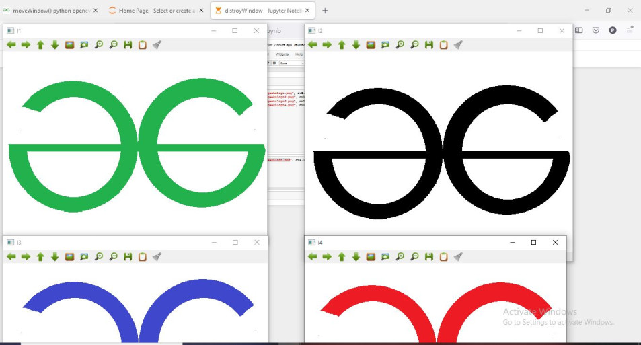Reset to original size in I4 window
The width and height of the screenshot is (641, 345).
[x=371, y=257]
